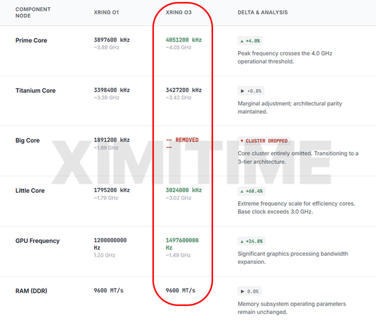Click the Prime Core row label
This screenshot has height=324, width=376.
point(31,40)
